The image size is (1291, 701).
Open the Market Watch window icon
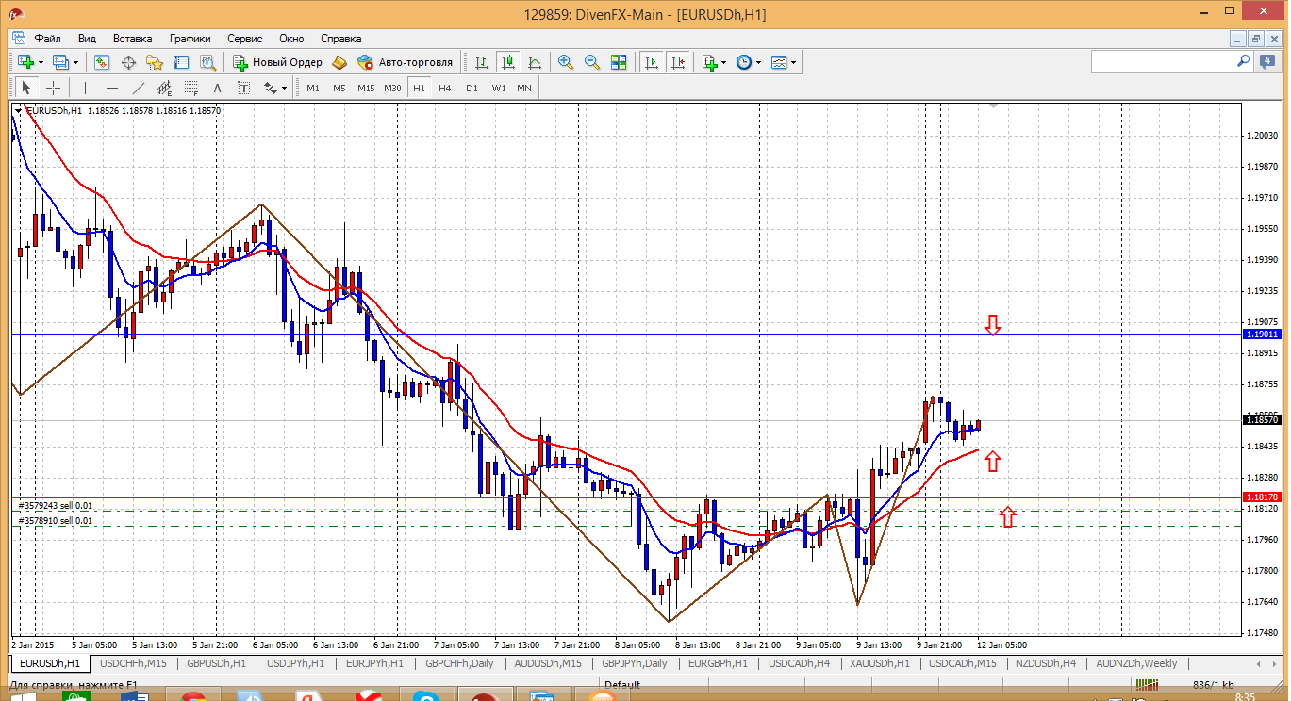click(102, 62)
